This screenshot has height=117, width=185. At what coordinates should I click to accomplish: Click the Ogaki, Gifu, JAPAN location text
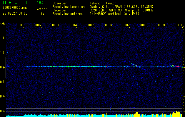coord(121,7)
